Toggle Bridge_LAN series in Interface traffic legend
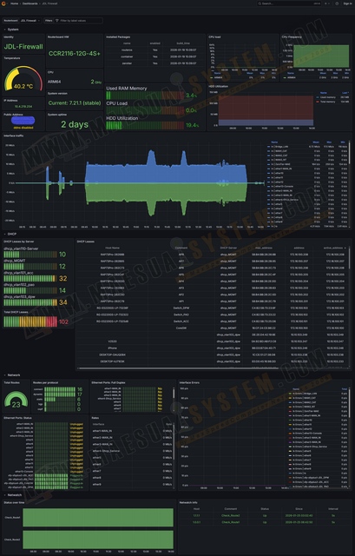This screenshot has height=556, width=355. pos(282,147)
